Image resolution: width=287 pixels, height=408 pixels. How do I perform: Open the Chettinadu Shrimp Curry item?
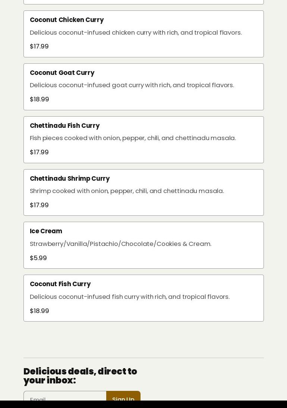click(x=143, y=193)
